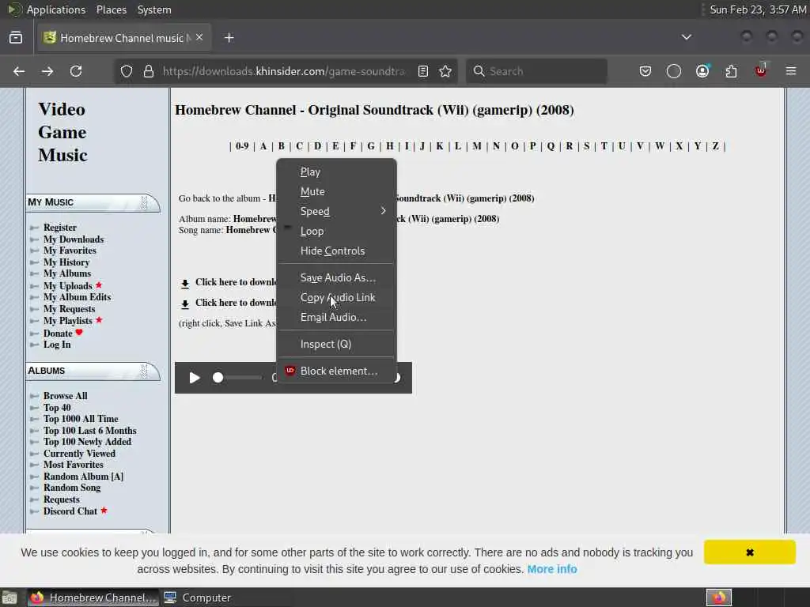Click in the browser Search field
This screenshot has width=810, height=607.
point(537,71)
